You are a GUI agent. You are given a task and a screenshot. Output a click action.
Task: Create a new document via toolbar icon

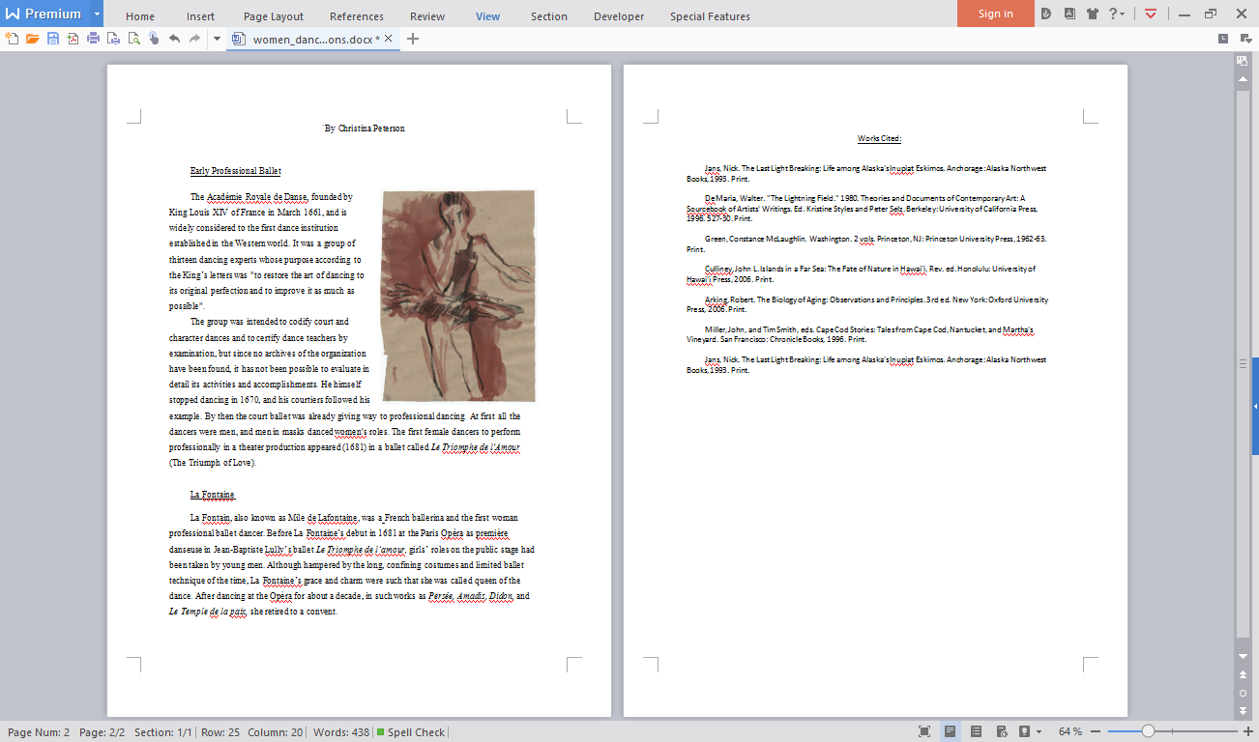tap(13, 39)
